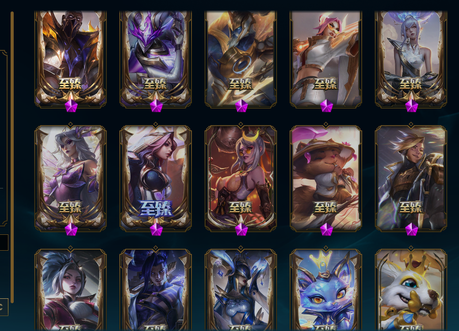Click the purple gem under the Teemo straw-hat card

click(x=326, y=229)
